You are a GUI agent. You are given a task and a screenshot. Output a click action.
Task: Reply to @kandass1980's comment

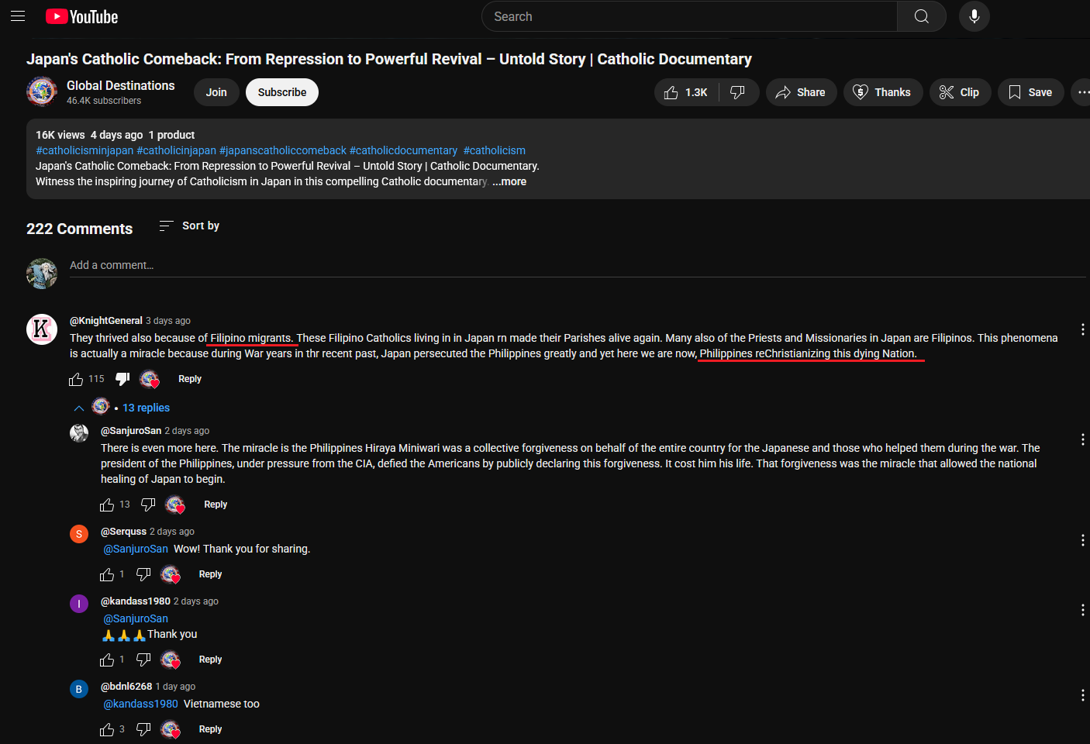pyautogui.click(x=210, y=660)
